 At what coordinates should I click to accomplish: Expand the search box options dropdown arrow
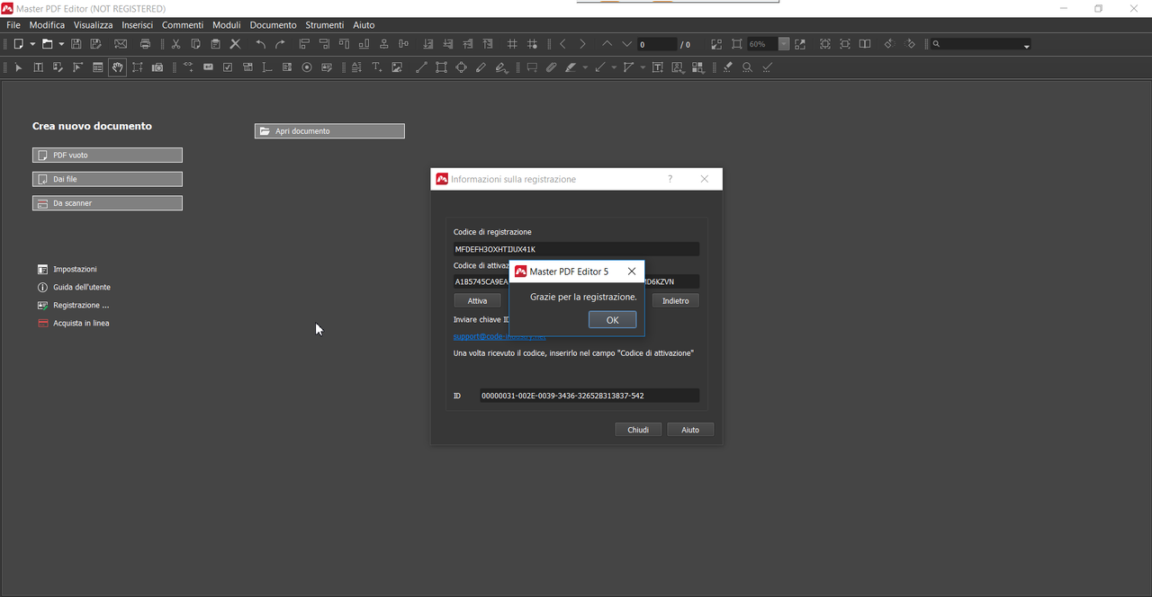pyautogui.click(x=1027, y=45)
